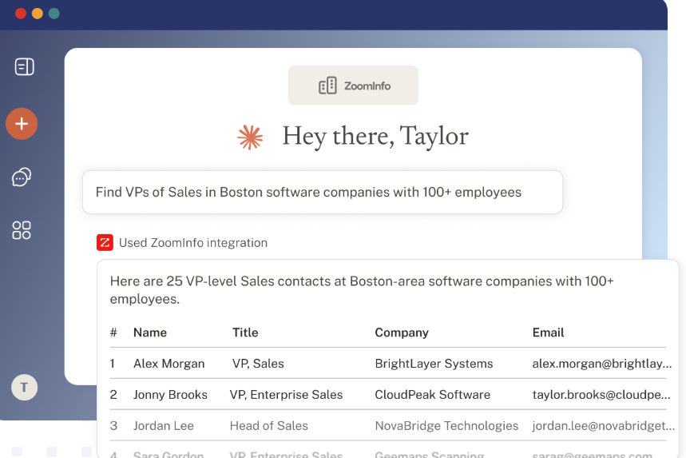Click the VP, Sales title cell

(258, 364)
